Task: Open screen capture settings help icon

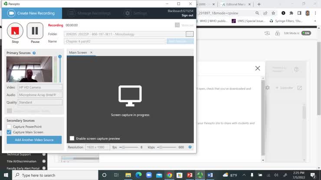Action: coord(190,147)
